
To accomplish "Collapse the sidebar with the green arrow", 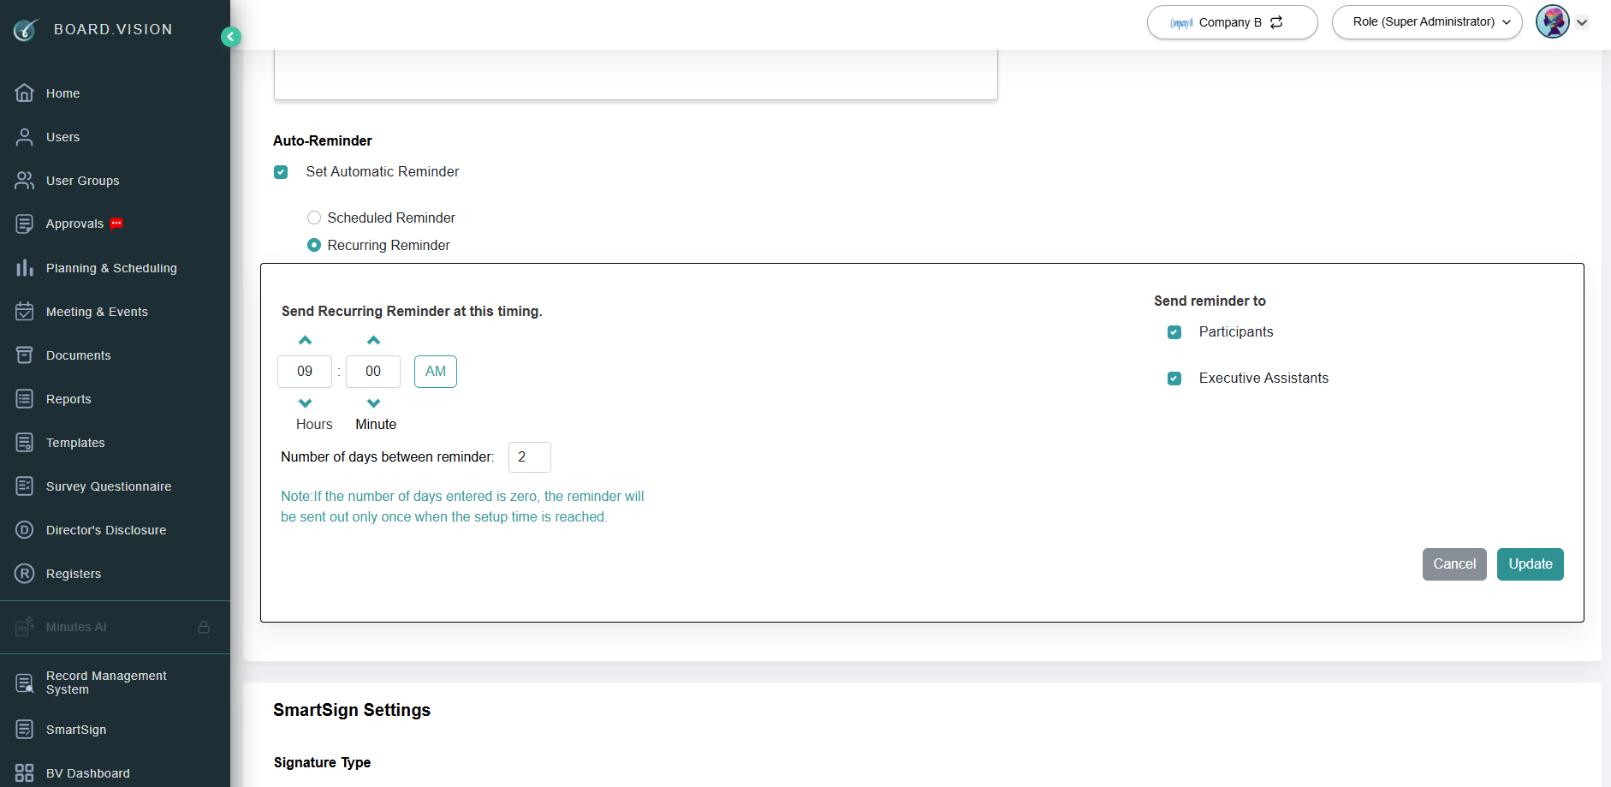I will (230, 37).
